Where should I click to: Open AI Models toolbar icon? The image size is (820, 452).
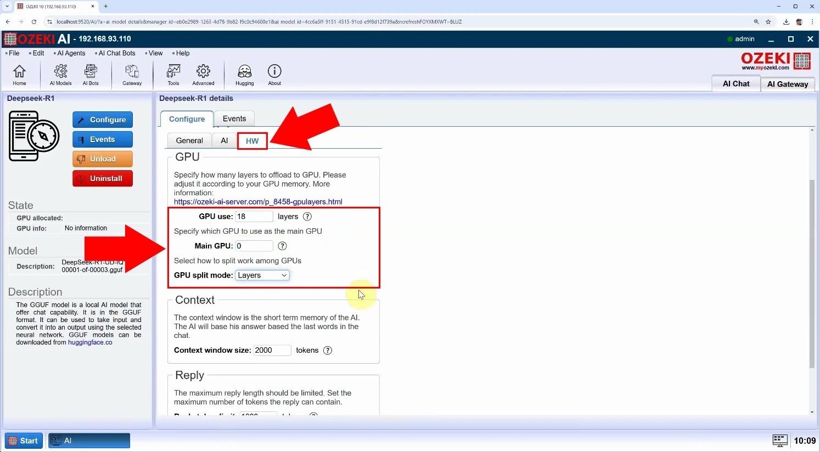pos(60,75)
